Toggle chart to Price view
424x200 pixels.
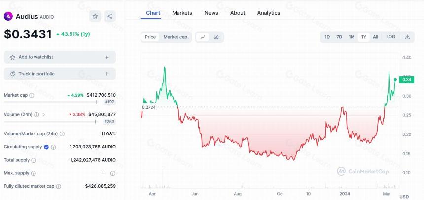(x=150, y=37)
